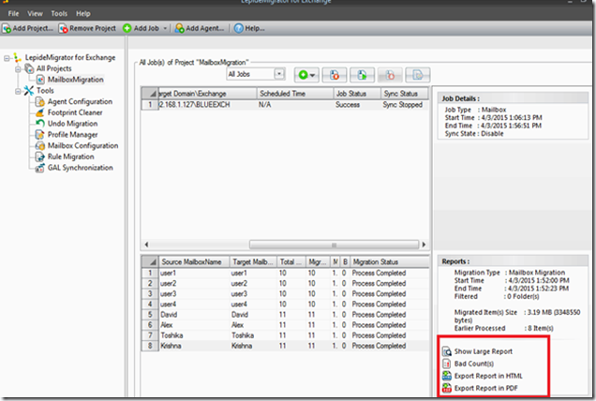Select All Projects in the tree
This screenshot has width=596, height=401.
(x=54, y=68)
